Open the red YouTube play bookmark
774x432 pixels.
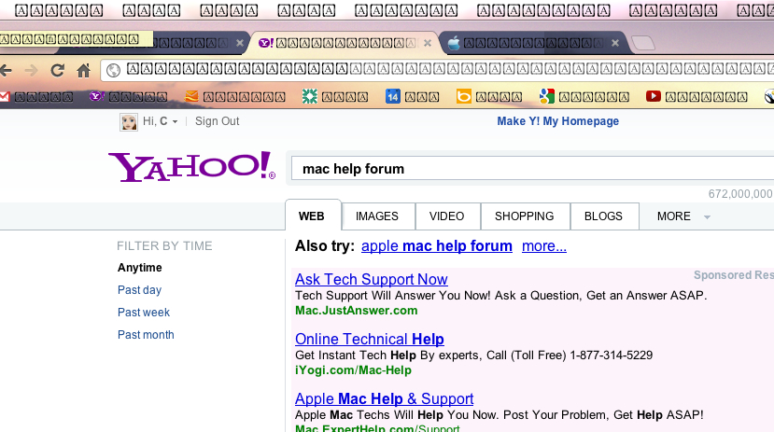point(653,96)
